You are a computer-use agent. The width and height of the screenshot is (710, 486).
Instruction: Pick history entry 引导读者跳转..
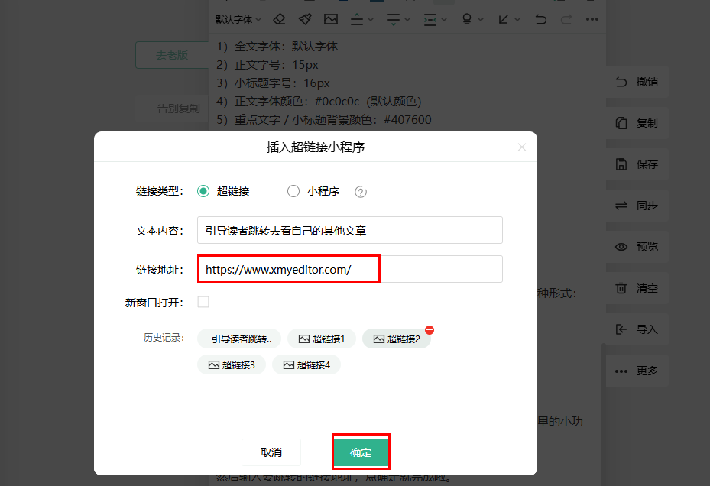pyautogui.click(x=239, y=339)
